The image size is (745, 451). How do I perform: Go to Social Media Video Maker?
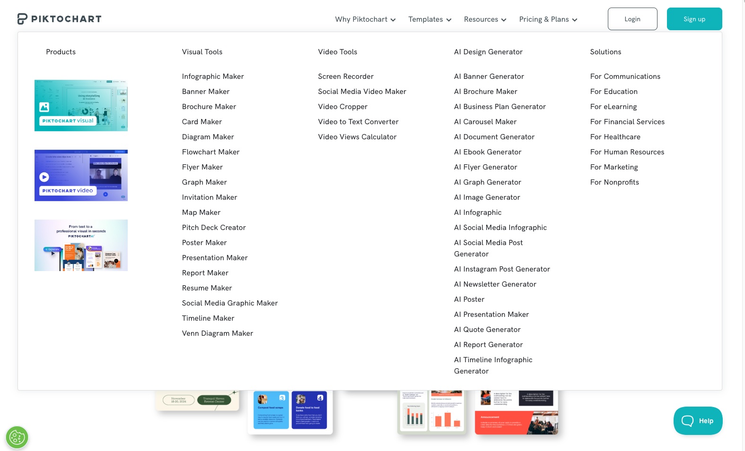362,92
